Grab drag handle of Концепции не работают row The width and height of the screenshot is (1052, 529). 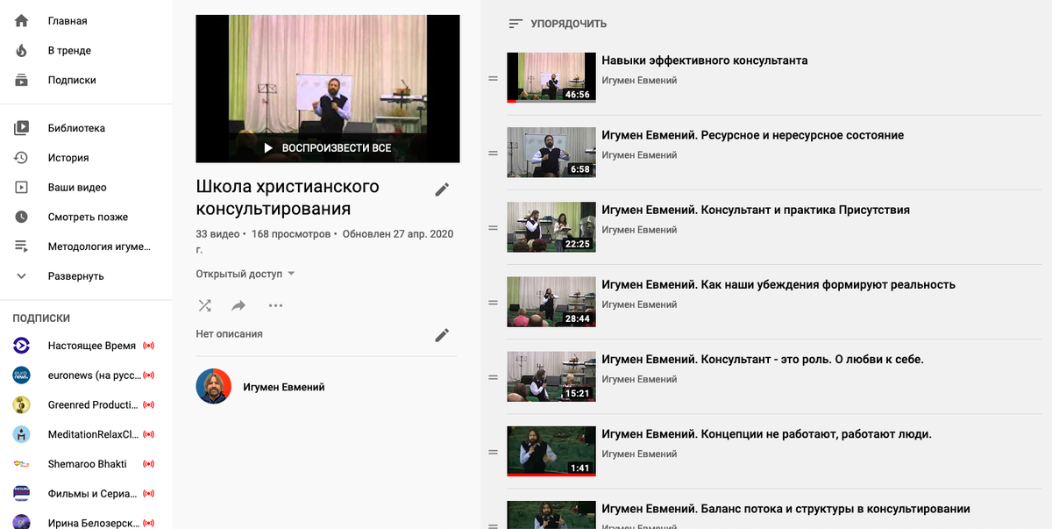tap(493, 452)
